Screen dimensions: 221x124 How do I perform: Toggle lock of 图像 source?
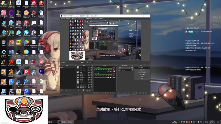[x=91, y=72]
